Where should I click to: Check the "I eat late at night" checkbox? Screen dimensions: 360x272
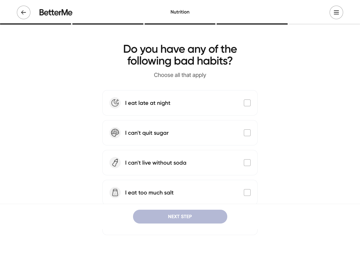click(247, 103)
